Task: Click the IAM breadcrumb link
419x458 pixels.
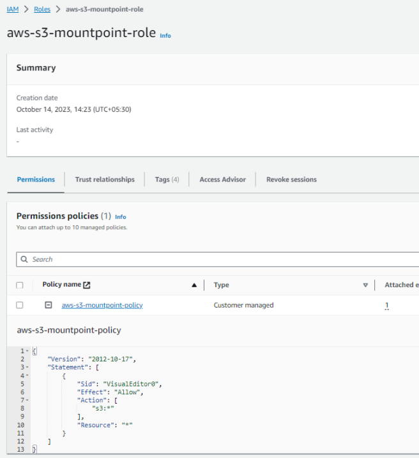Action: coord(13,10)
